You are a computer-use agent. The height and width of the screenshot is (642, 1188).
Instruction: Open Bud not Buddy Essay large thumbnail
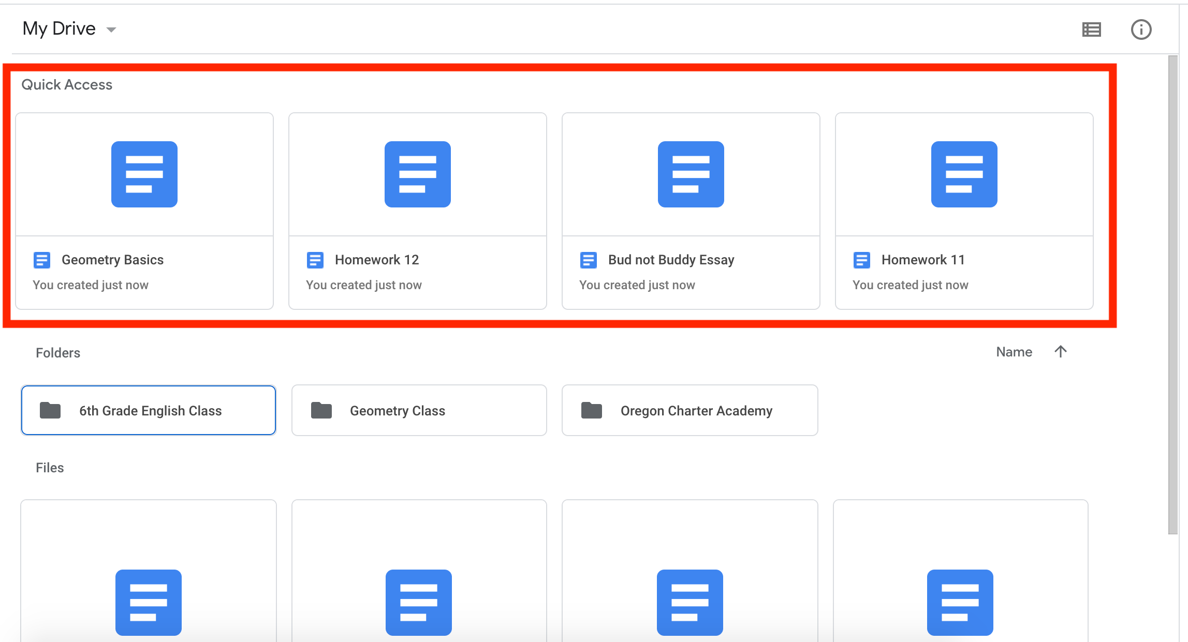point(691,174)
